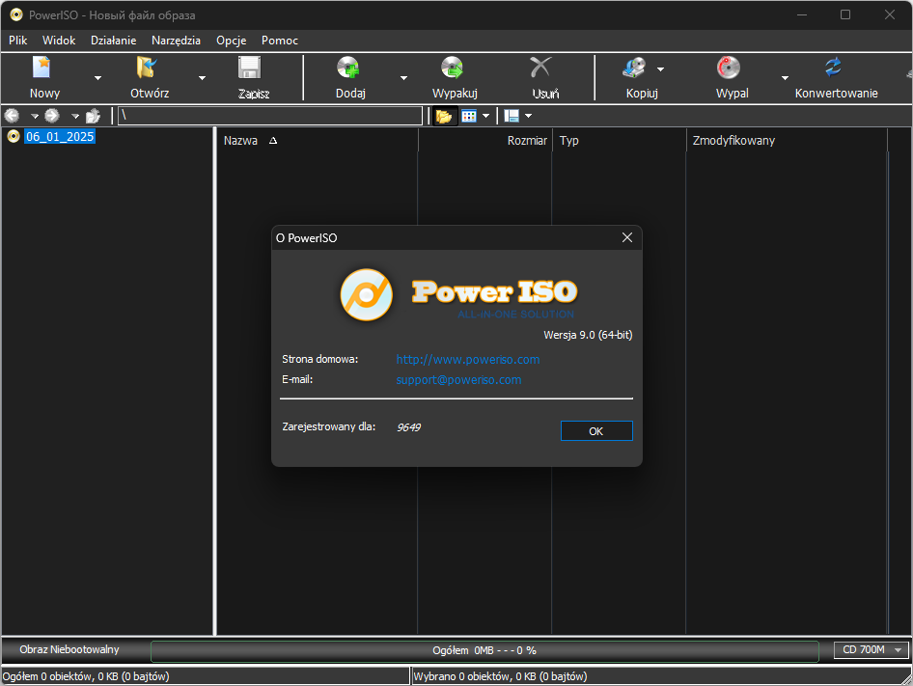The height and width of the screenshot is (686, 913).
Task: Select the 06_01_2025 tree item
Action: [x=60, y=136]
